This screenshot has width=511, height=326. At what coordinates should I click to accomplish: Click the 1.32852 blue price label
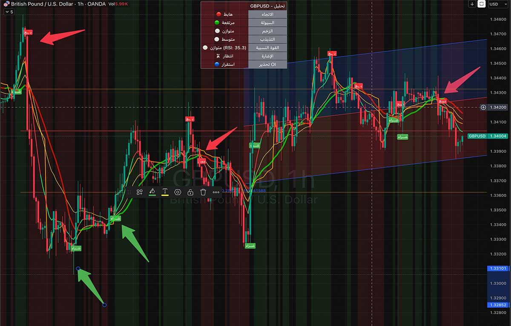pos(498,305)
